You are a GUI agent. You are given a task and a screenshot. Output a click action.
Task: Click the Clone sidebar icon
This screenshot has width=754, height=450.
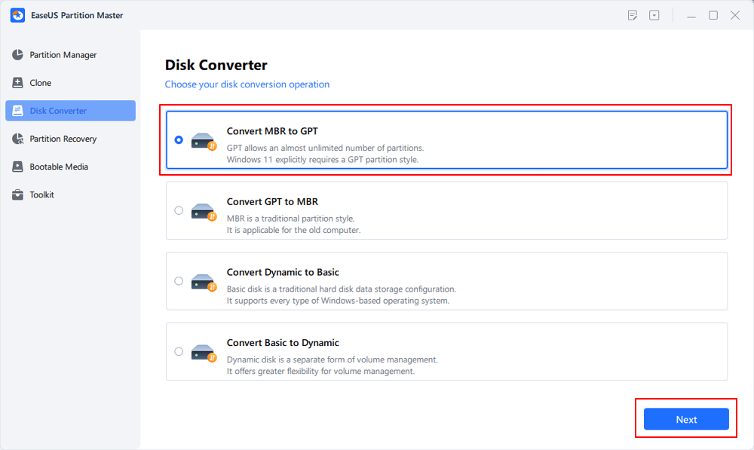[17, 83]
